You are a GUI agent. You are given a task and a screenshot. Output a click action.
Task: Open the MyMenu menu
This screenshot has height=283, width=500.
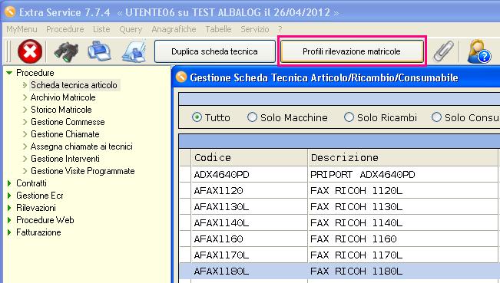point(22,29)
